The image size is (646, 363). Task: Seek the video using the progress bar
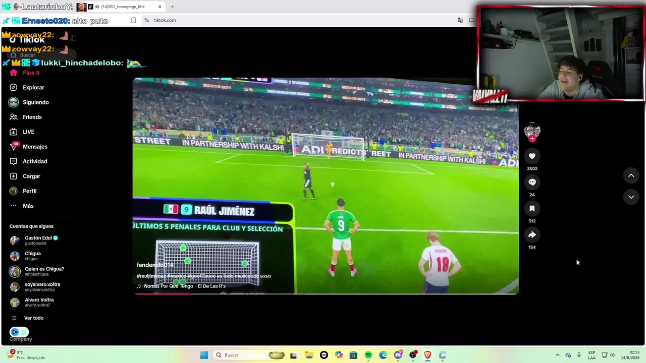point(326,293)
